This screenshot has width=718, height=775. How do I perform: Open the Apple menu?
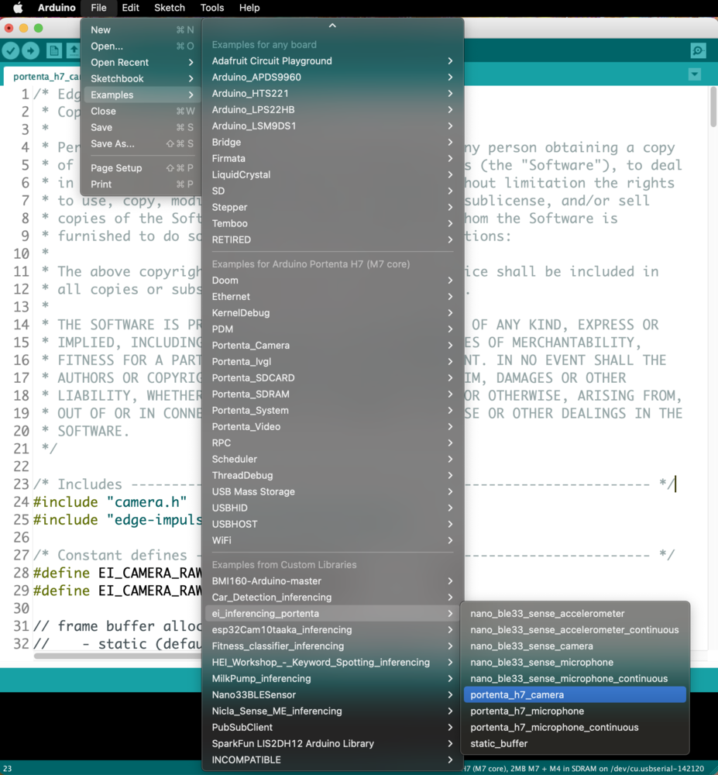coord(18,8)
